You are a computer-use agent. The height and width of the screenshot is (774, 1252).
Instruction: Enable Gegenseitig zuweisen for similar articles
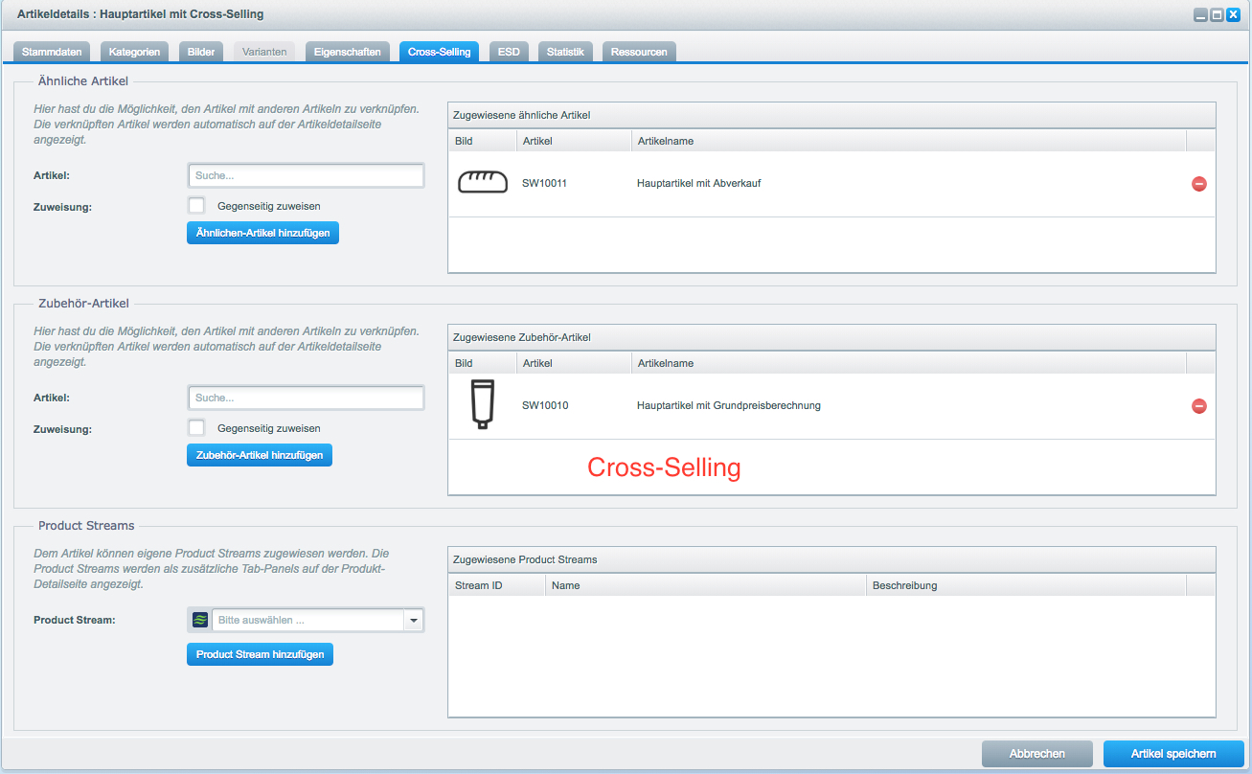(x=196, y=205)
